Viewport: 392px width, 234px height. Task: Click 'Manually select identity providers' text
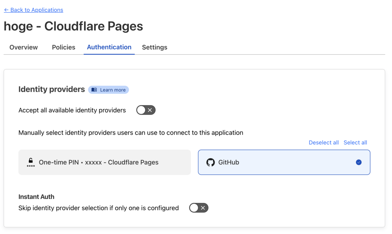131,133
